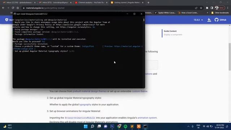Bookmark this page with the star icon
231x130 pixels.
tap(201, 8)
